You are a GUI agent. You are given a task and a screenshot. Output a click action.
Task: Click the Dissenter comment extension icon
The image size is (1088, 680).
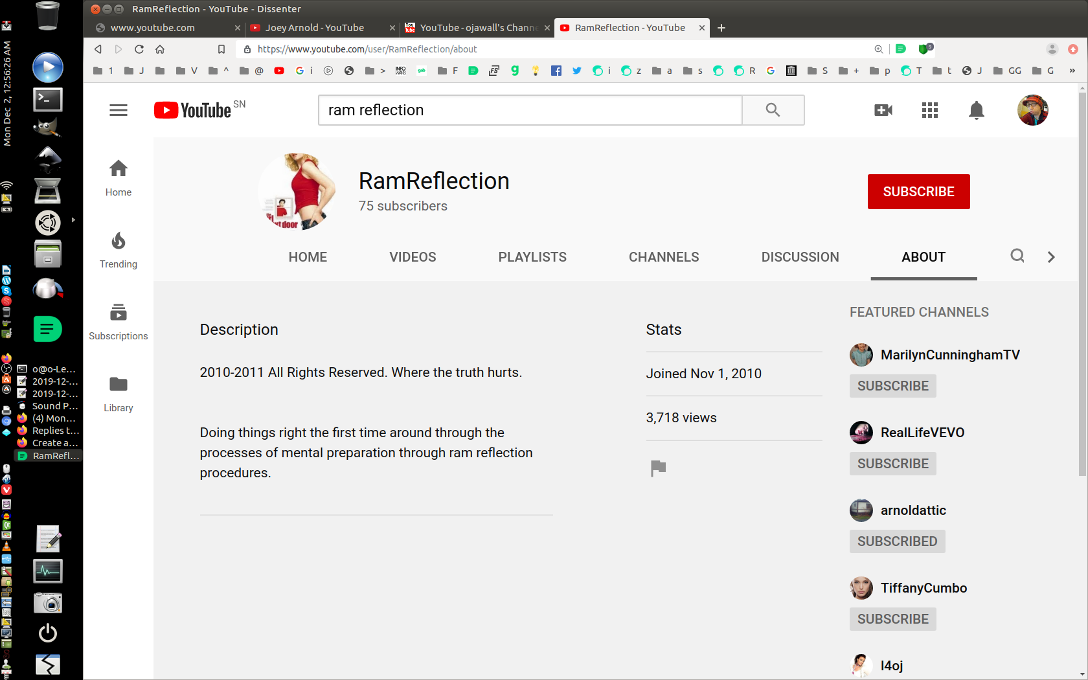point(900,49)
